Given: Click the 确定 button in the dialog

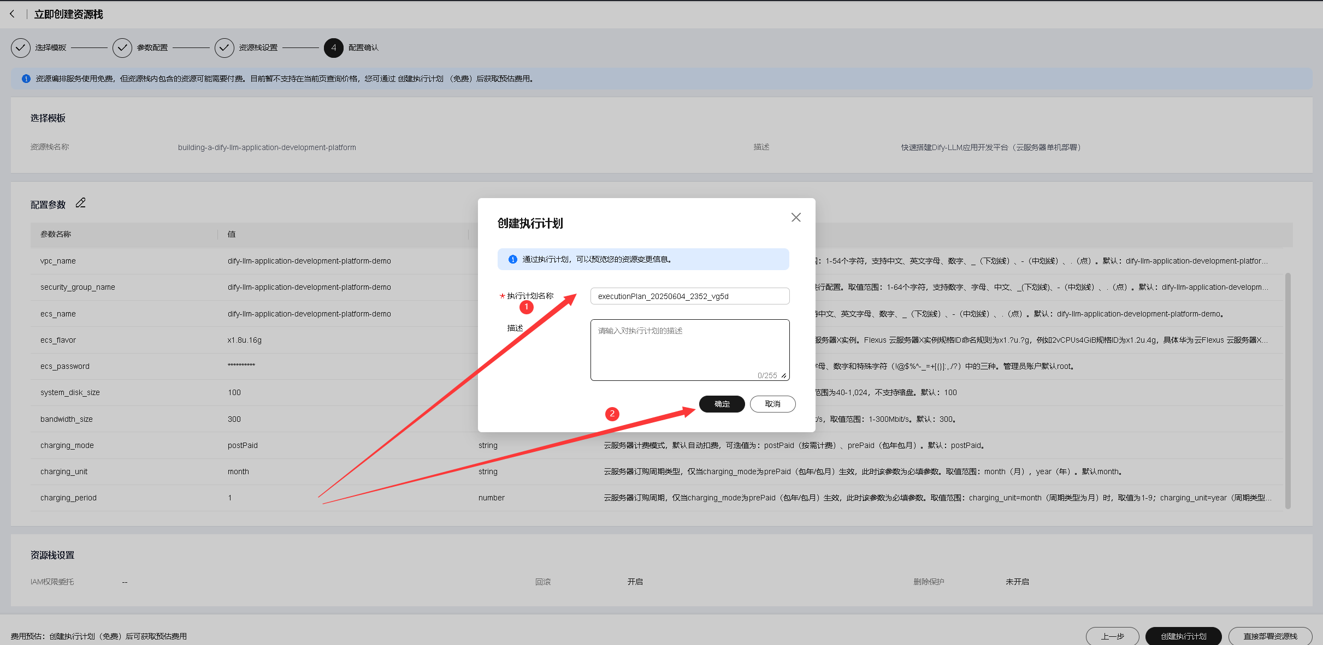Looking at the screenshot, I should tap(722, 404).
